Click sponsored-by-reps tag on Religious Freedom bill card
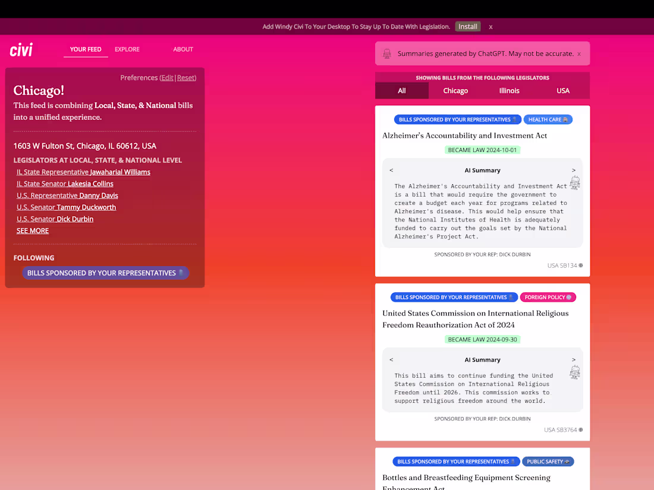The width and height of the screenshot is (654, 490). 454,297
